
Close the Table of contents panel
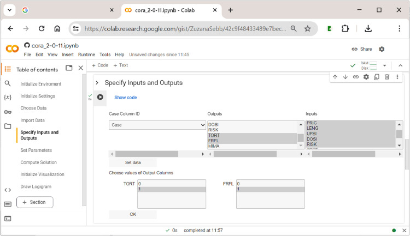click(81, 68)
